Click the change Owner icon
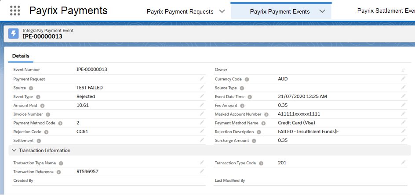 tap(403, 70)
